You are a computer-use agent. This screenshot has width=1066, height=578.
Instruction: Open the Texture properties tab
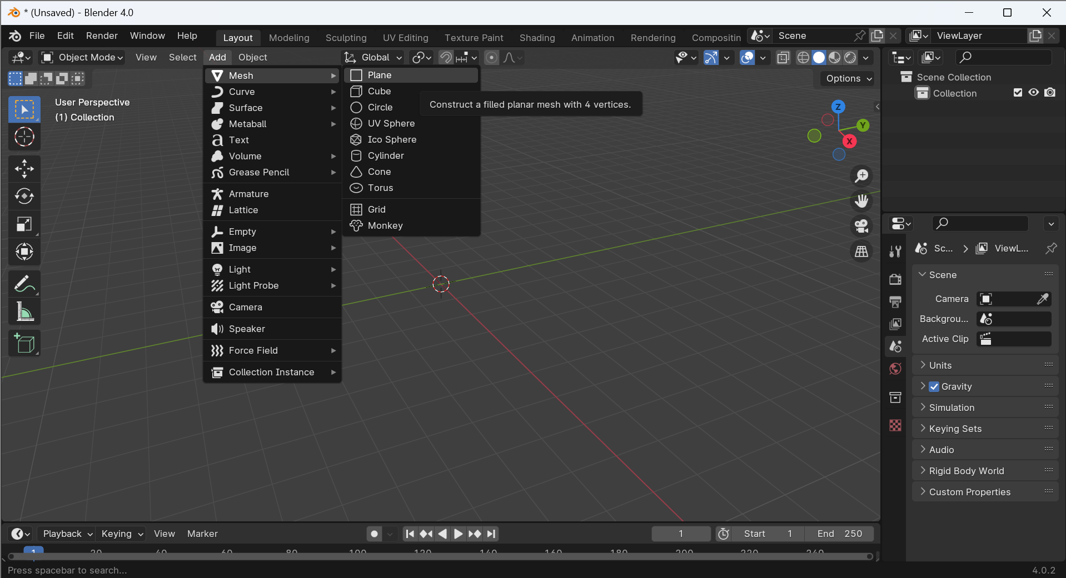pyautogui.click(x=895, y=425)
